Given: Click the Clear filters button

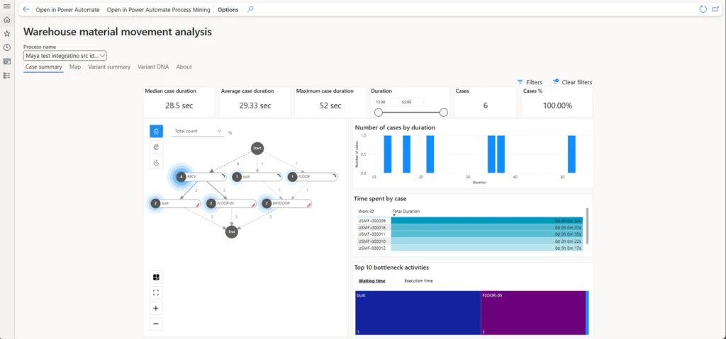Looking at the screenshot, I should coord(572,83).
